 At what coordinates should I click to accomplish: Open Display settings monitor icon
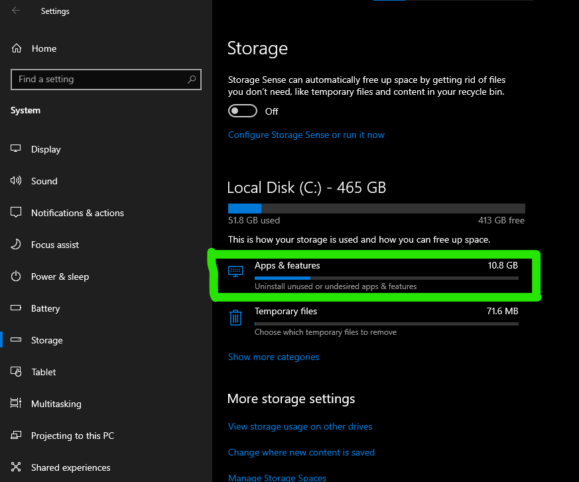tap(16, 149)
